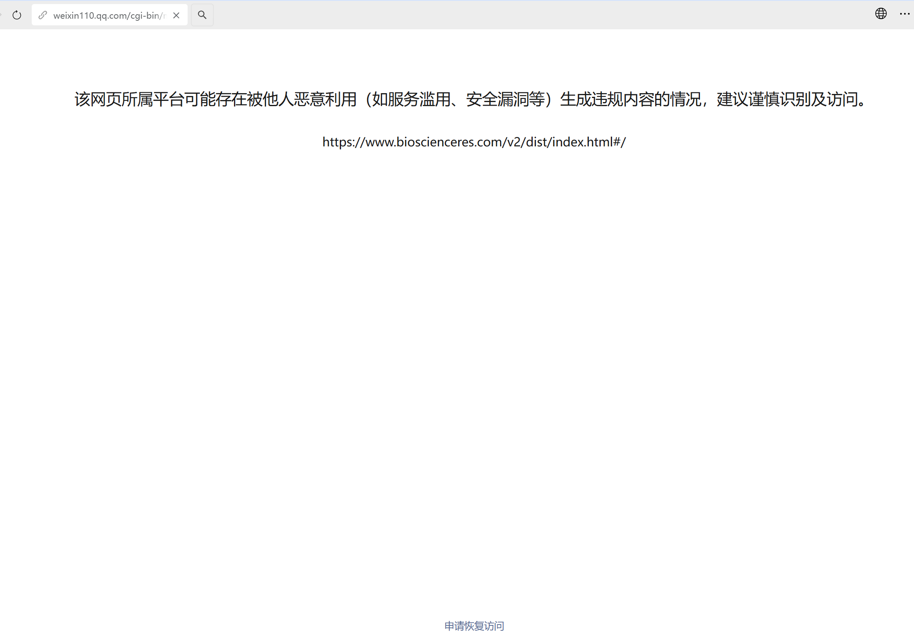This screenshot has width=914, height=638.
Task: Click the partially visible forward arrow
Action: [1, 15]
